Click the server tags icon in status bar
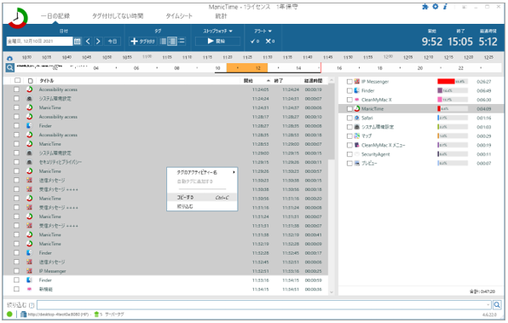This screenshot has width=508, height=323. [x=96, y=314]
